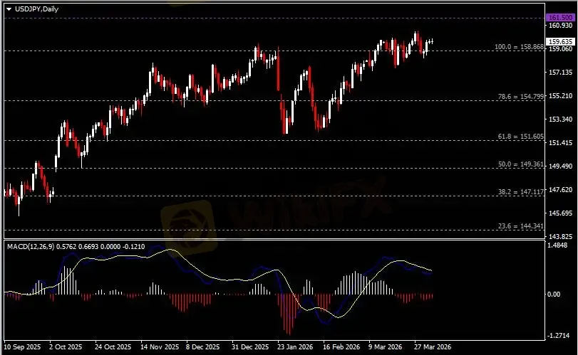The image size is (578, 355).
Task: Select the purple 161.500 price level tag
Action: coord(558,16)
